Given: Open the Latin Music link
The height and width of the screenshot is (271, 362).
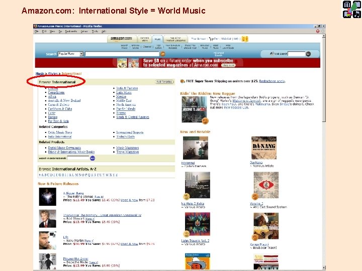Looking at the screenshot, I should (x=124, y=92).
